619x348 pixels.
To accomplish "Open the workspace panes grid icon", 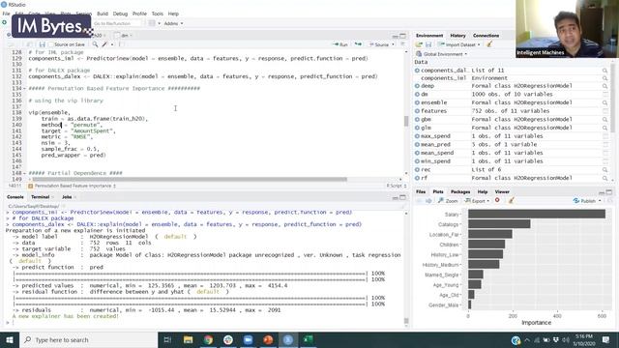I will (152, 23).
